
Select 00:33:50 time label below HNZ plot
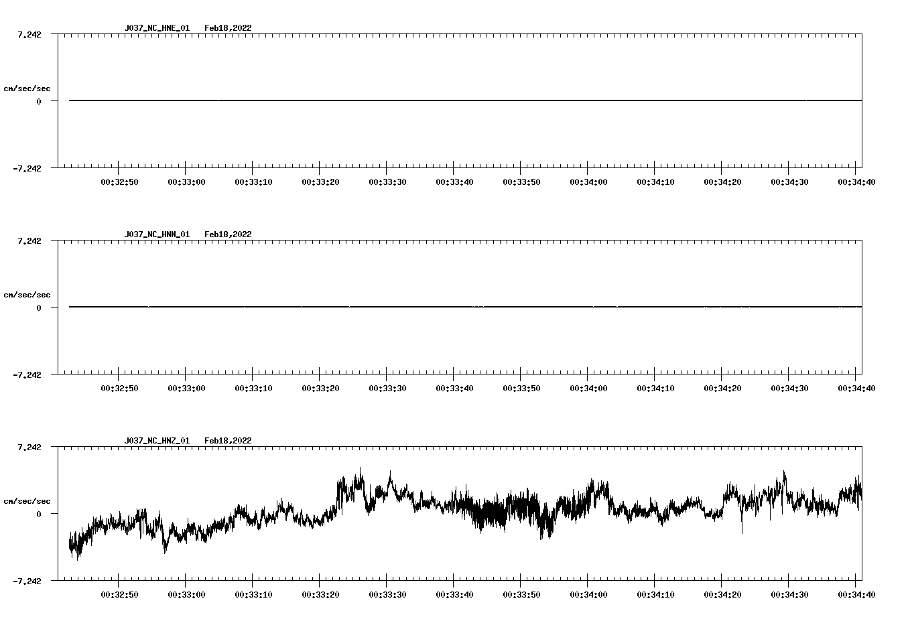click(521, 594)
